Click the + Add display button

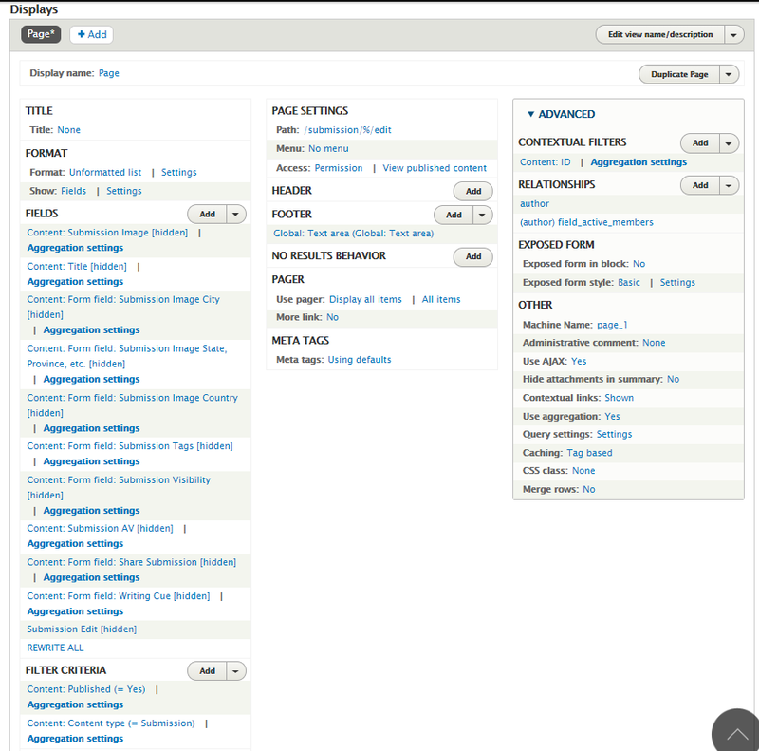pos(92,34)
